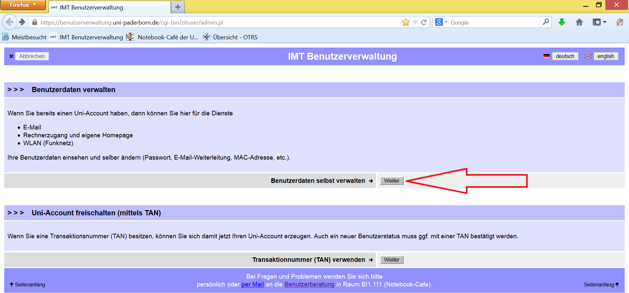Open Meistbesucht bookmarks folder

point(25,37)
